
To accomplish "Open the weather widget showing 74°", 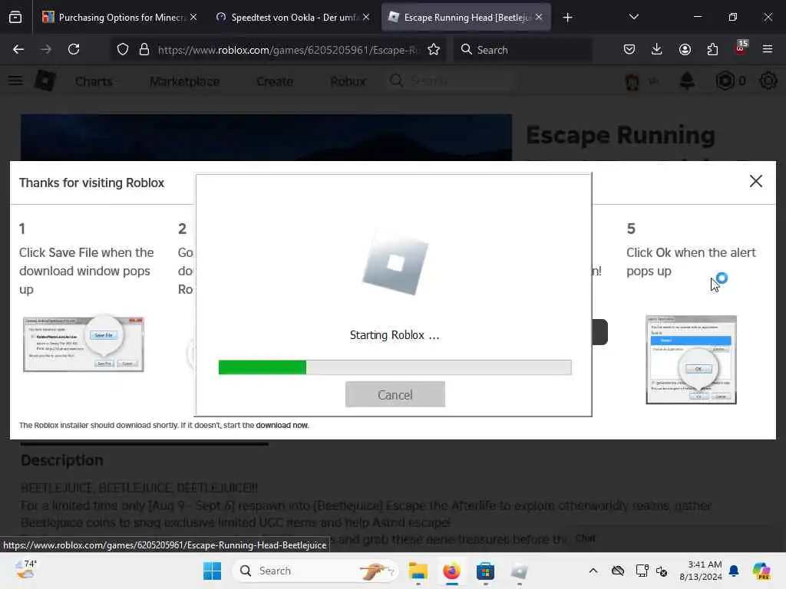I will click(26, 570).
